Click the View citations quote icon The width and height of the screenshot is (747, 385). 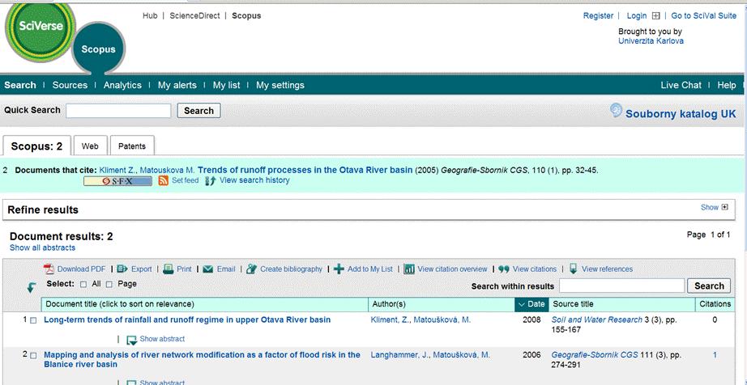[x=504, y=269]
